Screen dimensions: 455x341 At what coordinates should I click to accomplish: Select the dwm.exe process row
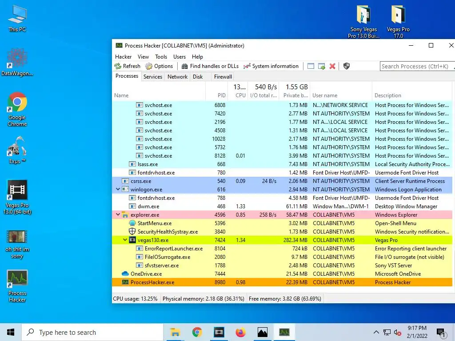click(282, 206)
